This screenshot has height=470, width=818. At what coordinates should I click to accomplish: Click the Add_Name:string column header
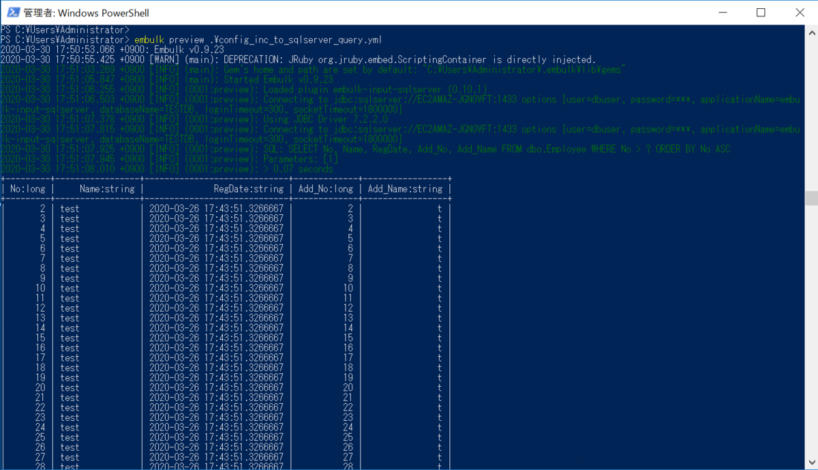406,188
